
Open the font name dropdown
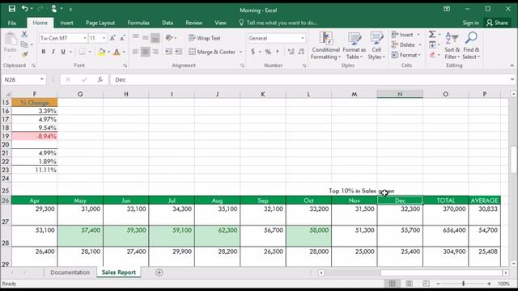pos(85,38)
